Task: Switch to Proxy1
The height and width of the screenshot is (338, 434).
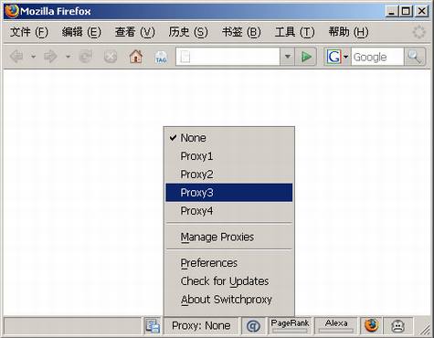Action: point(229,156)
